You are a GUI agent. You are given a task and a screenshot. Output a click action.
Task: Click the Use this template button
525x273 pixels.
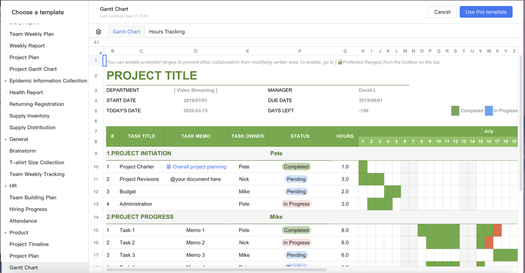486,12
